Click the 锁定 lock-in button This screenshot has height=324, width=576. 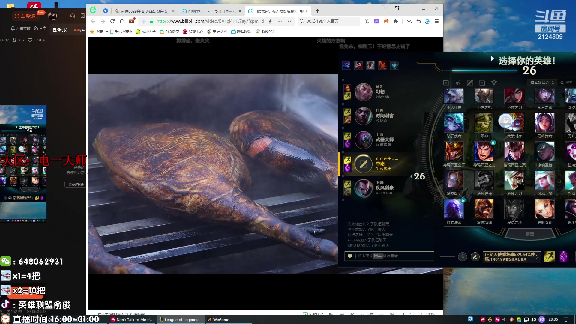pyautogui.click(x=529, y=234)
